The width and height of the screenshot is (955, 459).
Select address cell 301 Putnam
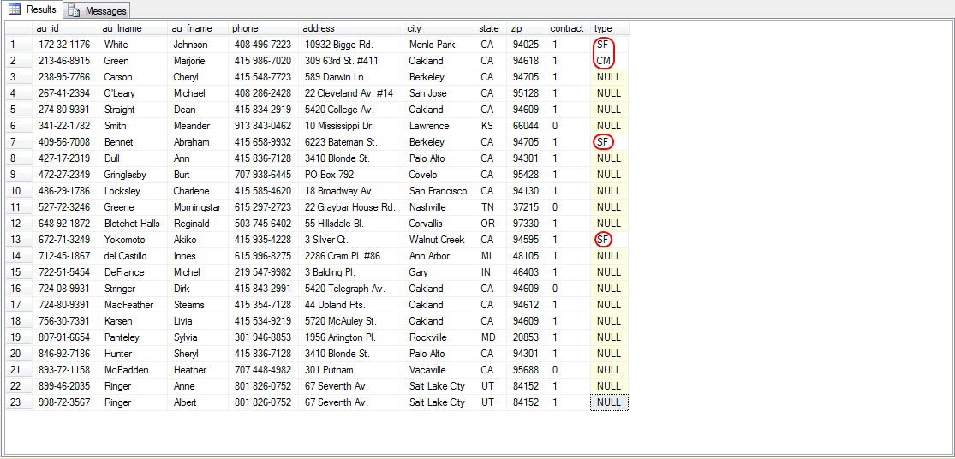click(351, 370)
